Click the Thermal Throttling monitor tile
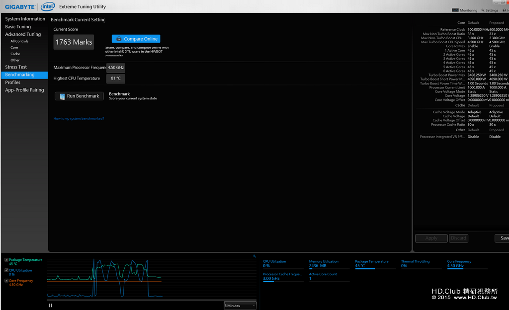This screenshot has height=310, width=509. coord(422,264)
